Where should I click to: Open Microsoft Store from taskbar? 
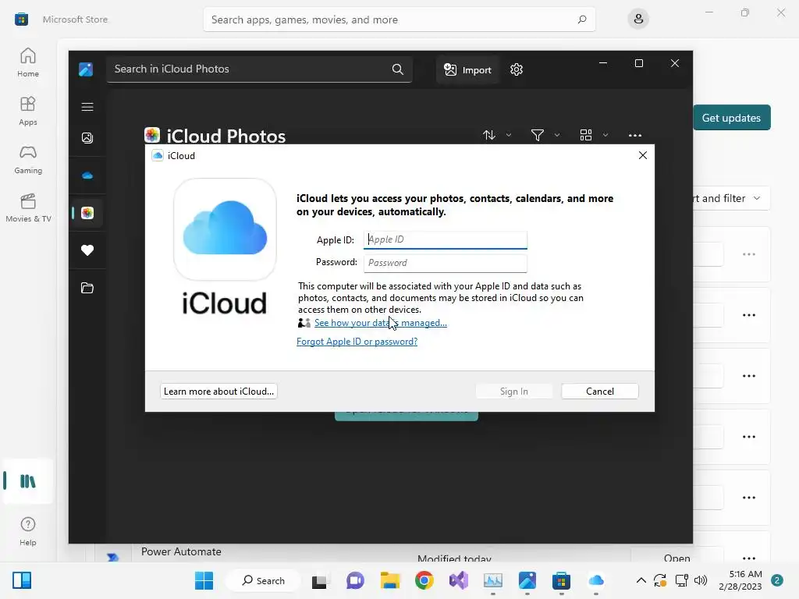[561, 580]
